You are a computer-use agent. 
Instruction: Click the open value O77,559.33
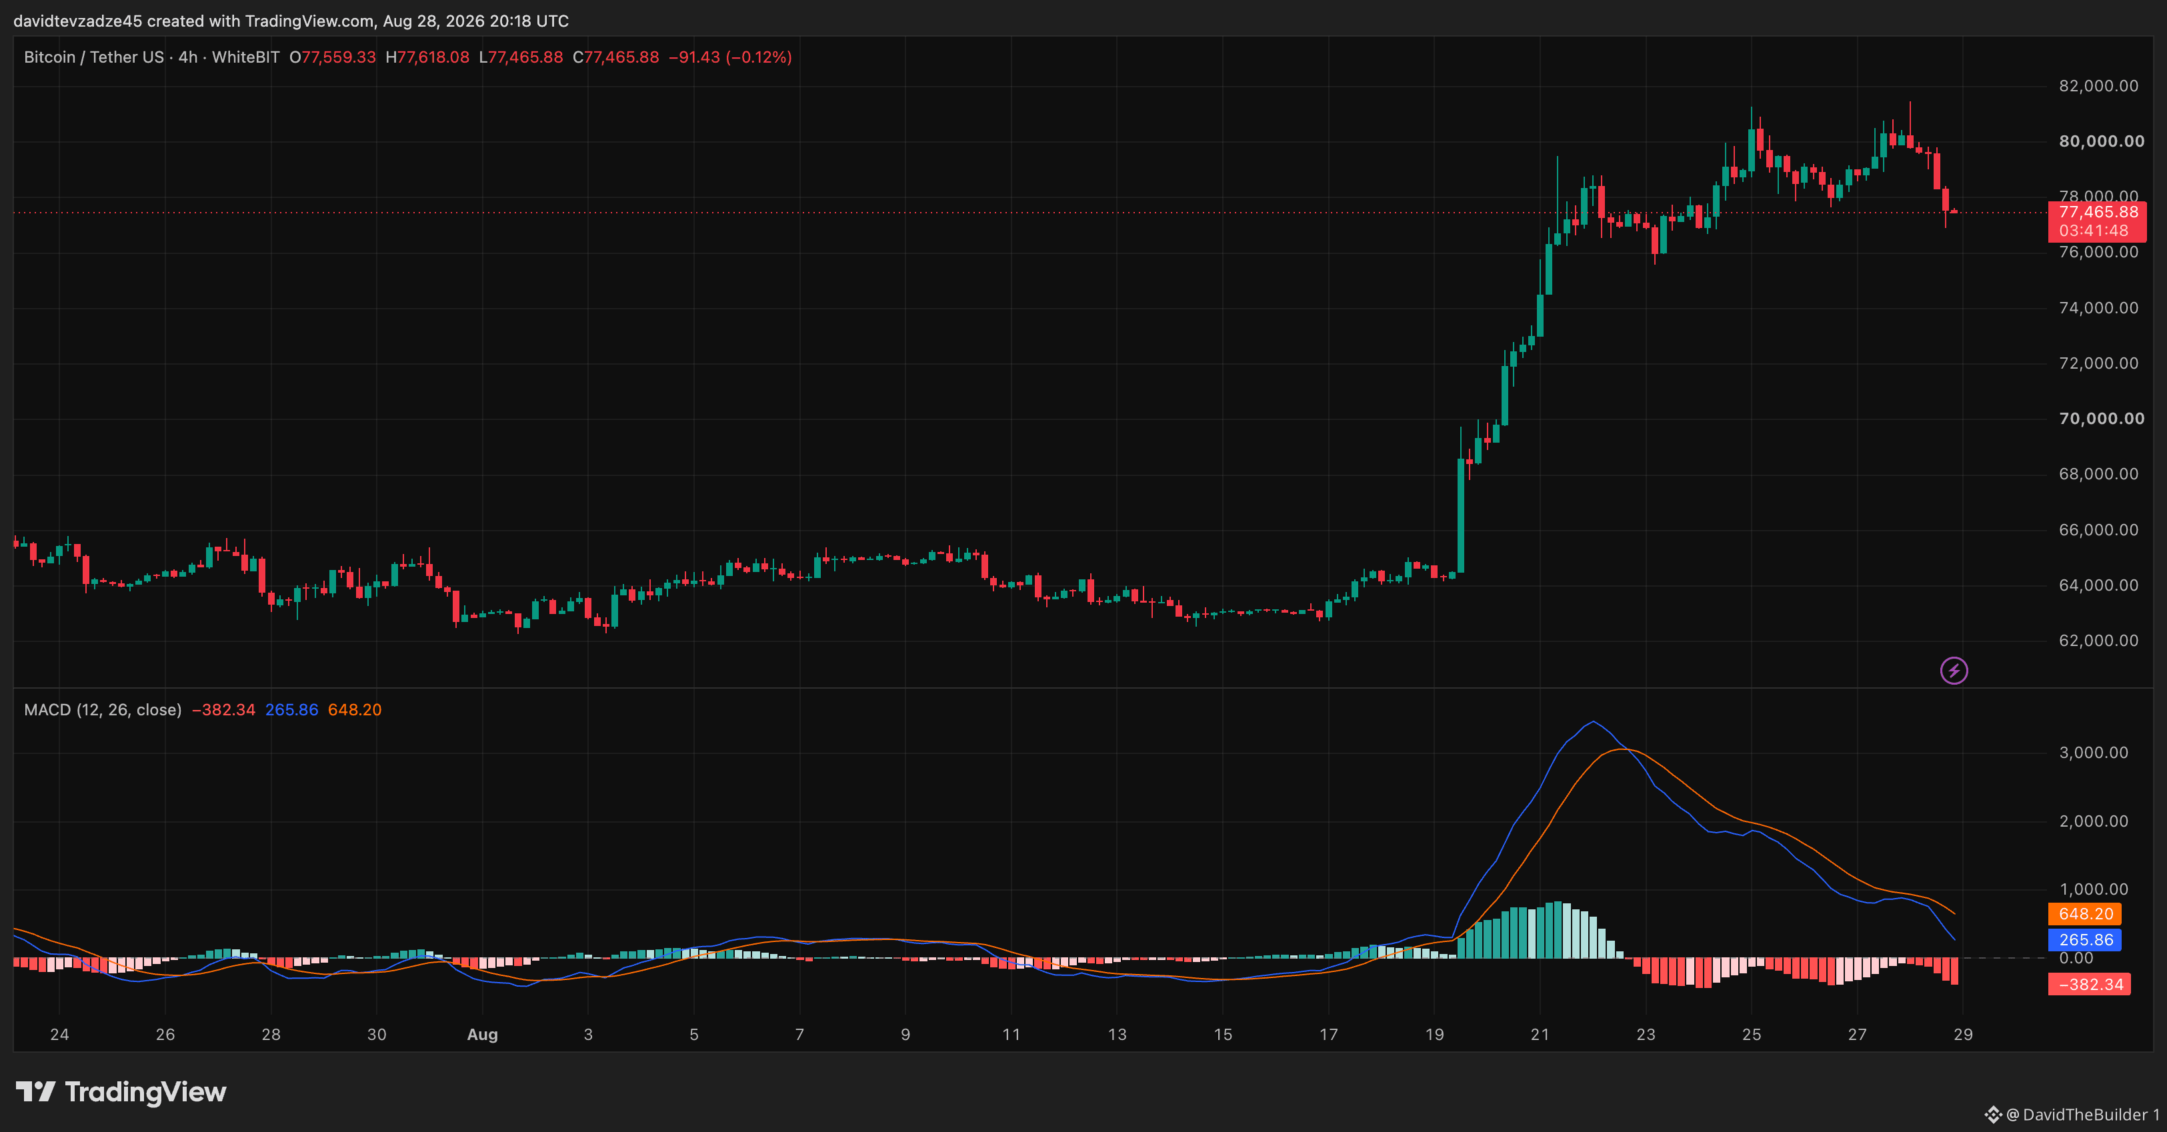coord(332,57)
